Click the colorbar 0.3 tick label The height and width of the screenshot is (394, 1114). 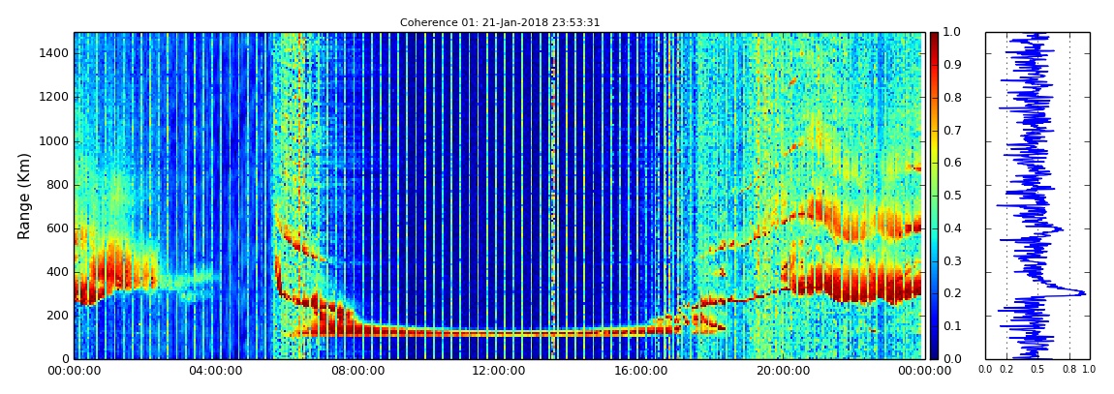[950, 260]
